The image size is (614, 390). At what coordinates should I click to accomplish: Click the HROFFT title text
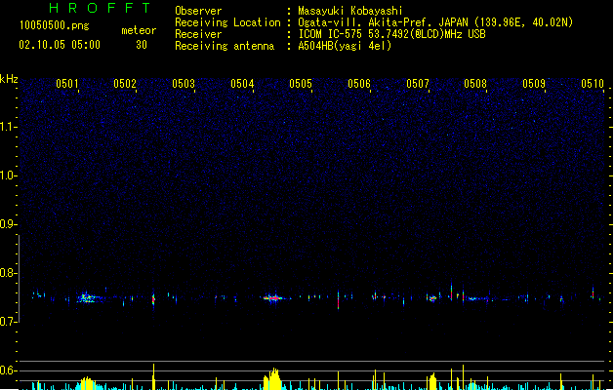click(100, 8)
